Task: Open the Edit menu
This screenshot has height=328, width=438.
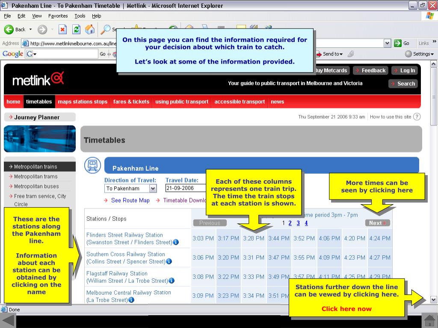Action: point(21,16)
